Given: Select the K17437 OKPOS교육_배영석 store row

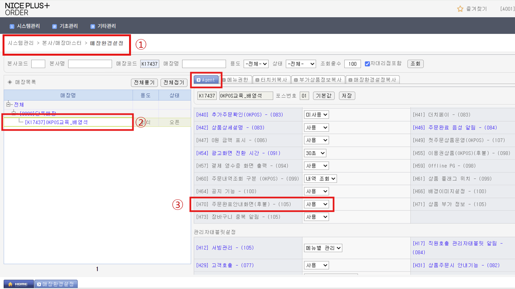Looking at the screenshot, I should coord(56,122).
